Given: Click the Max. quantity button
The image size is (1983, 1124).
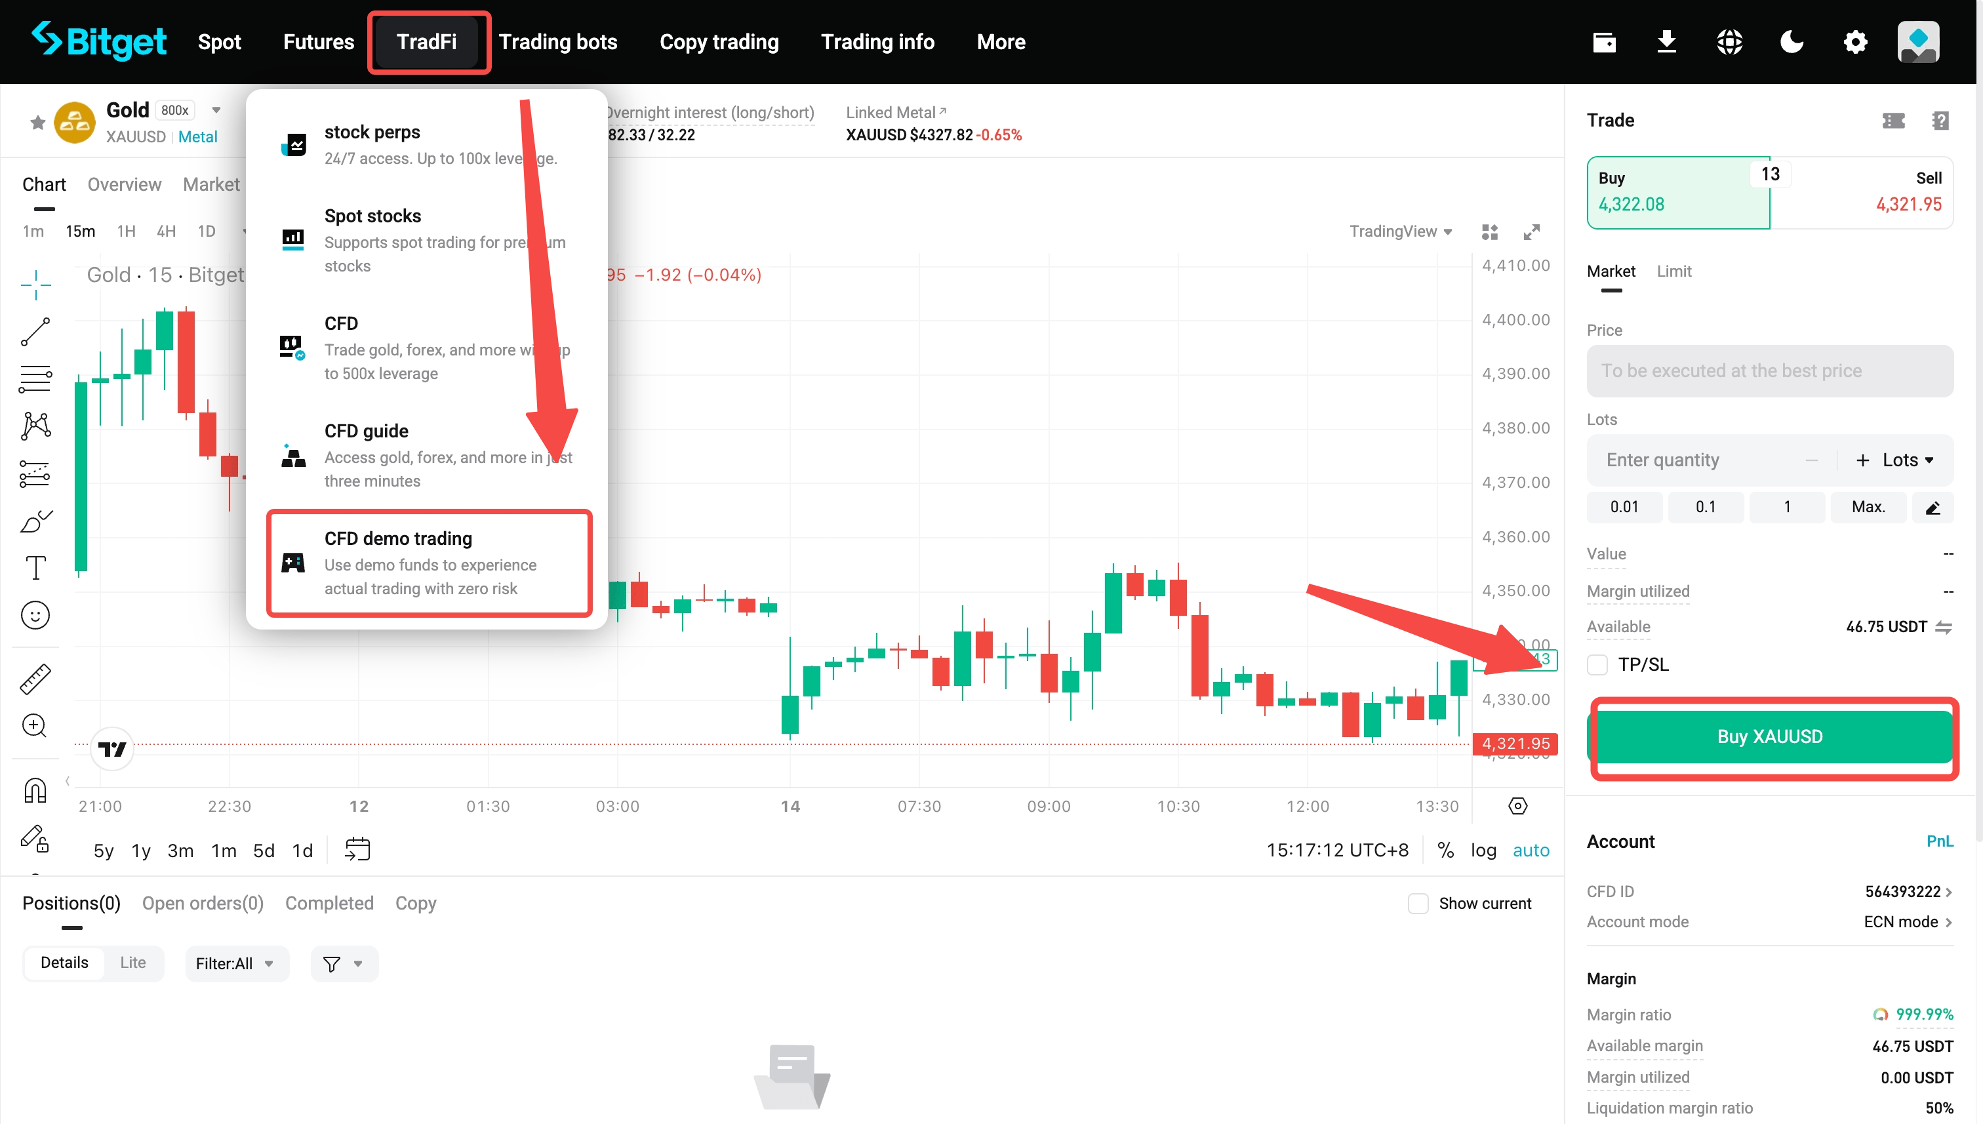Looking at the screenshot, I should (x=1868, y=507).
